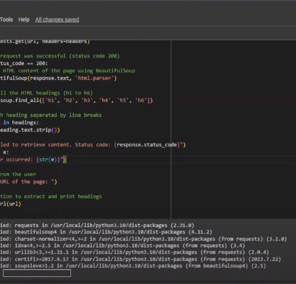Click the 'rl(url)' function call line
This screenshot has width=296, height=284.
pyautogui.click(x=11, y=204)
